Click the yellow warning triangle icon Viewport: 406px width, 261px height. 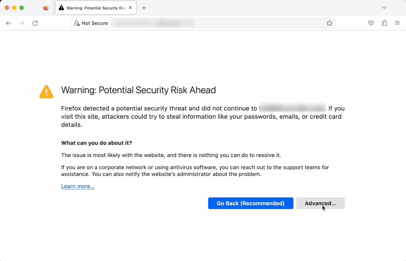(x=46, y=92)
